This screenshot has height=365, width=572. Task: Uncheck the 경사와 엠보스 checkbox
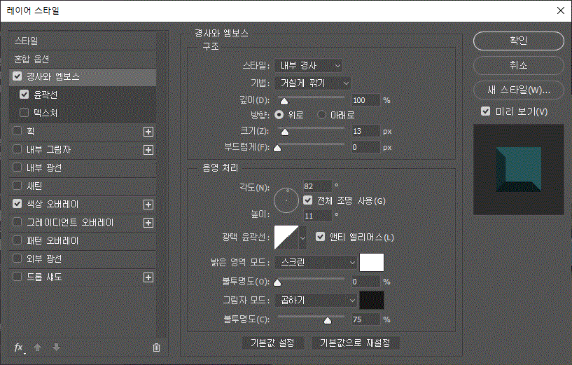[x=17, y=76]
